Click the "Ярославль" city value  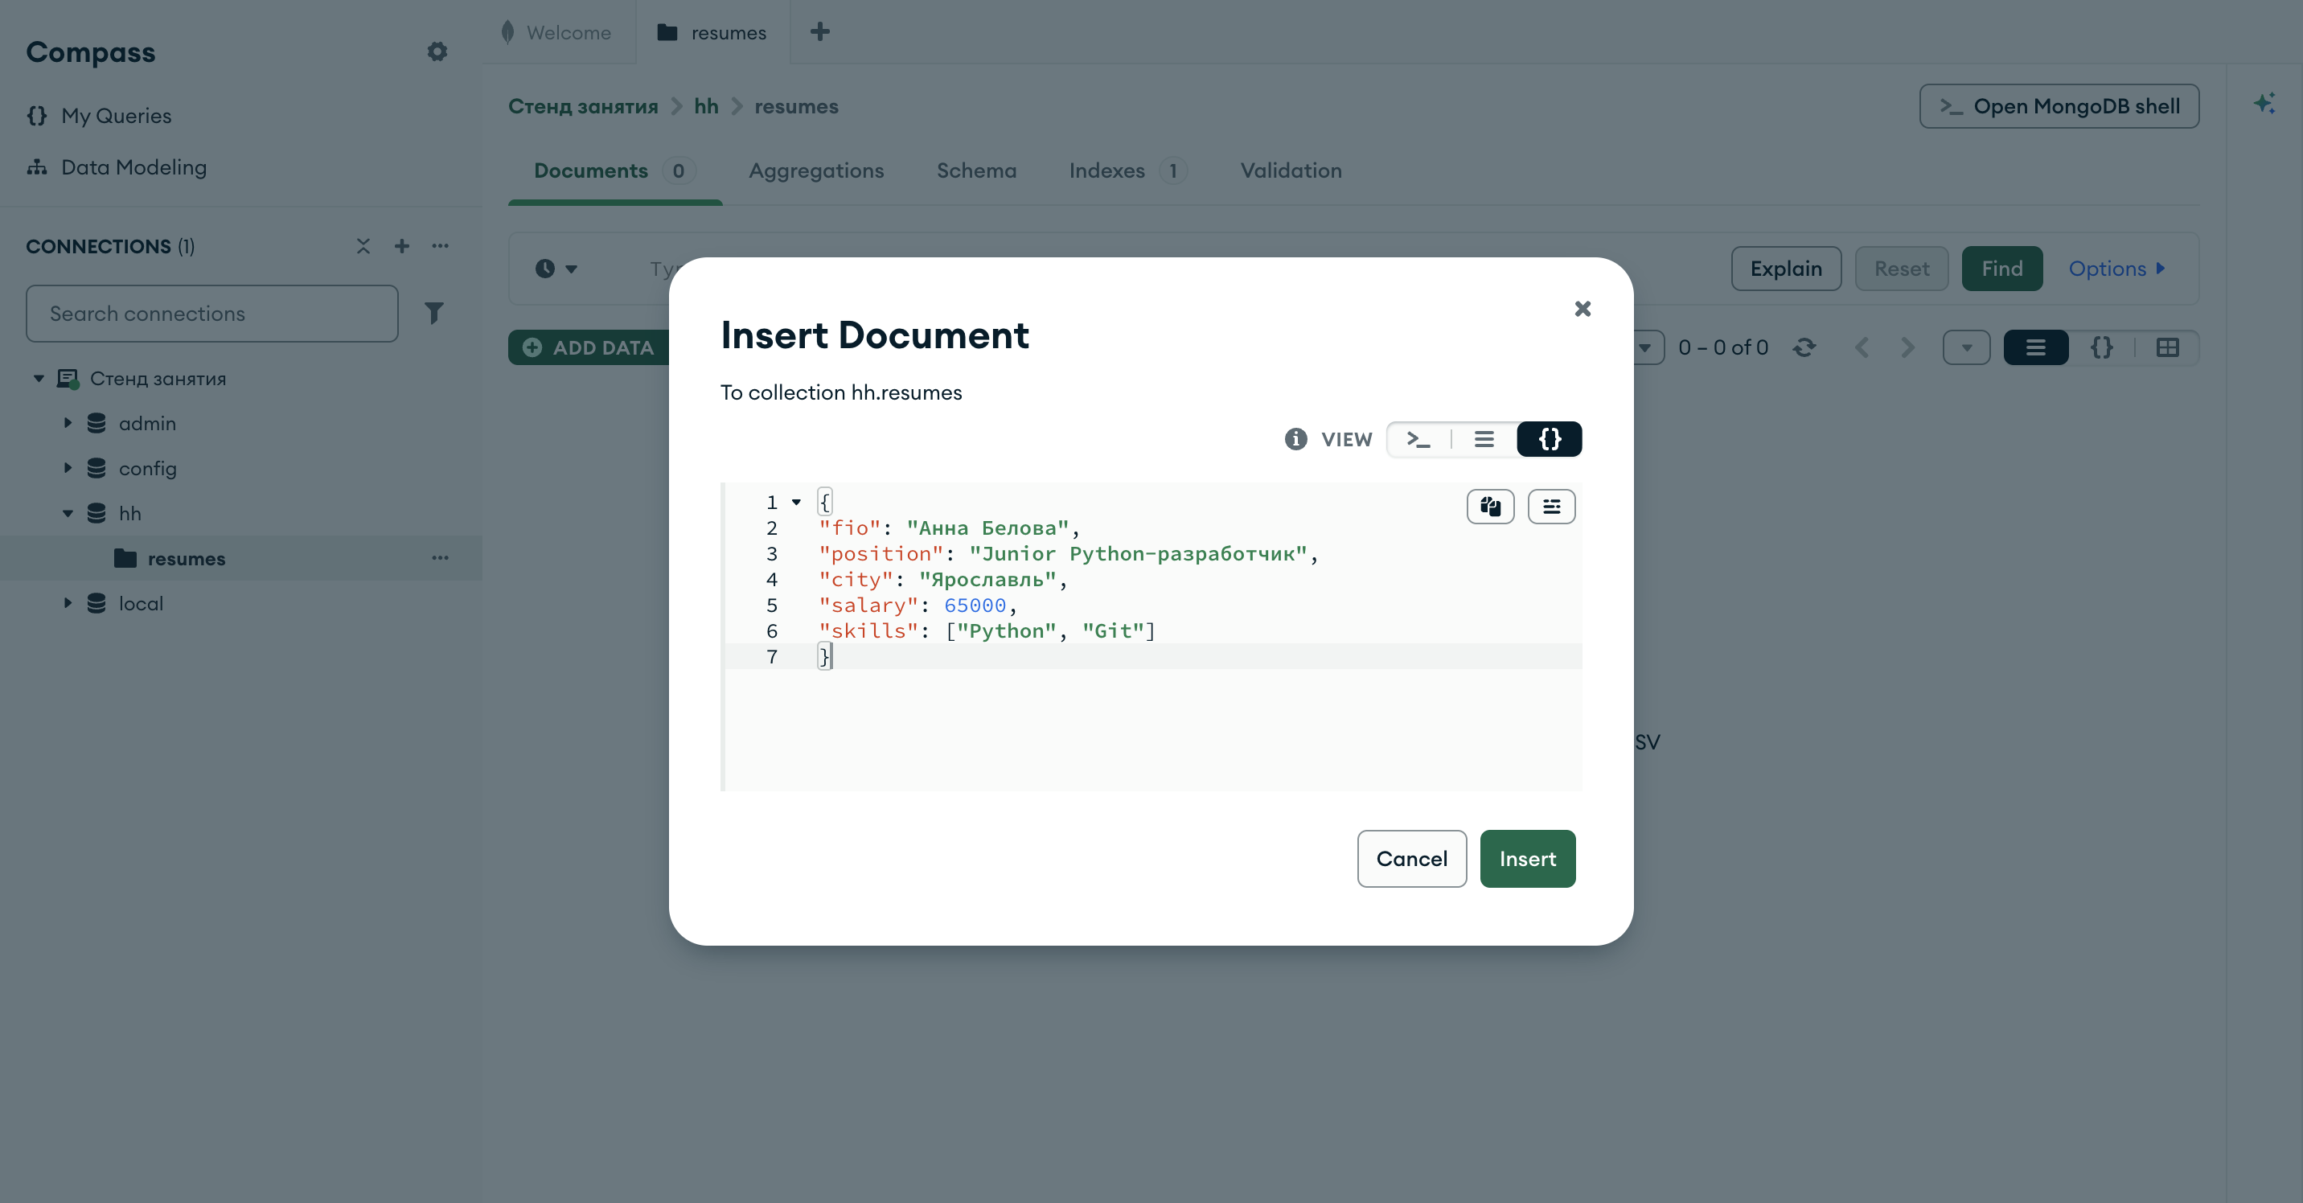pos(988,579)
